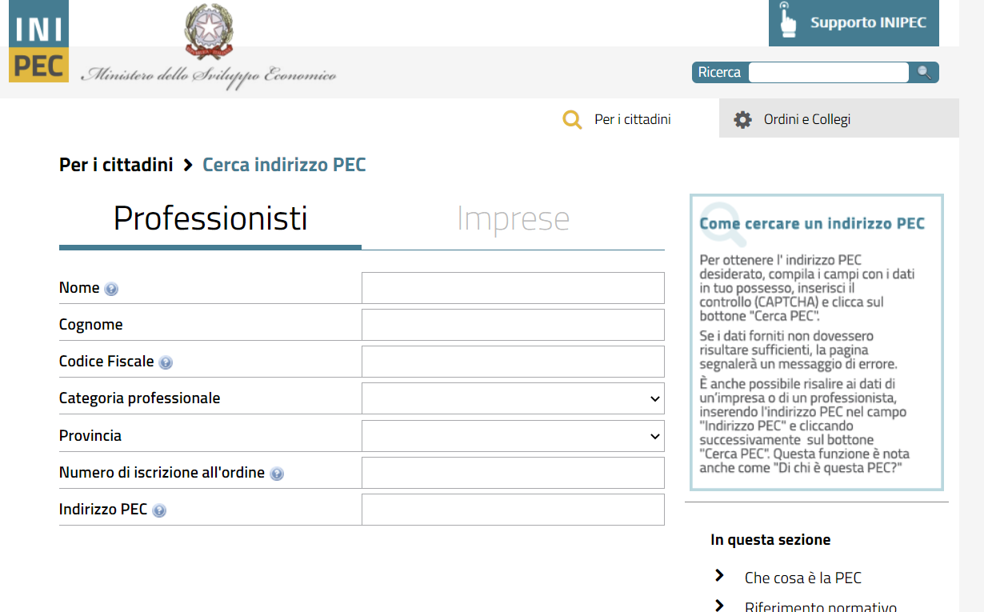Open help icon beside Codice Fiscale
The height and width of the screenshot is (612, 984).
pyautogui.click(x=166, y=362)
